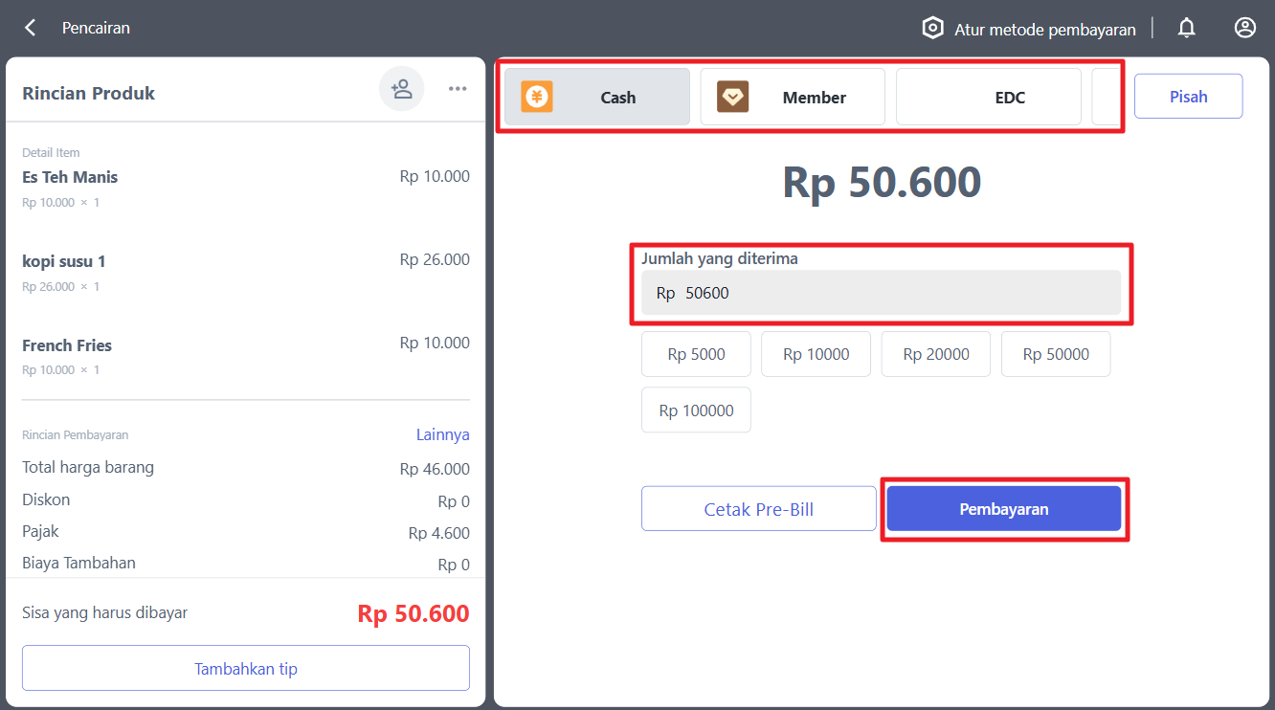Open the user profile icon
Viewport: 1275px width, 710px height.
coord(1245,28)
